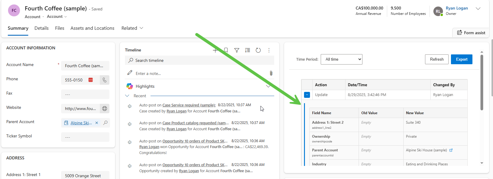
Task: Open the Files tab
Action: pos(60,28)
